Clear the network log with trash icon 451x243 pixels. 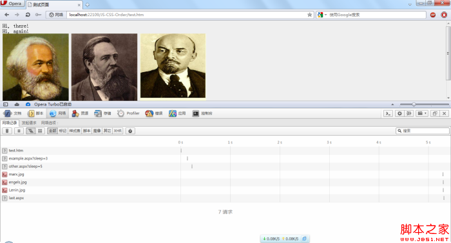tap(7, 131)
